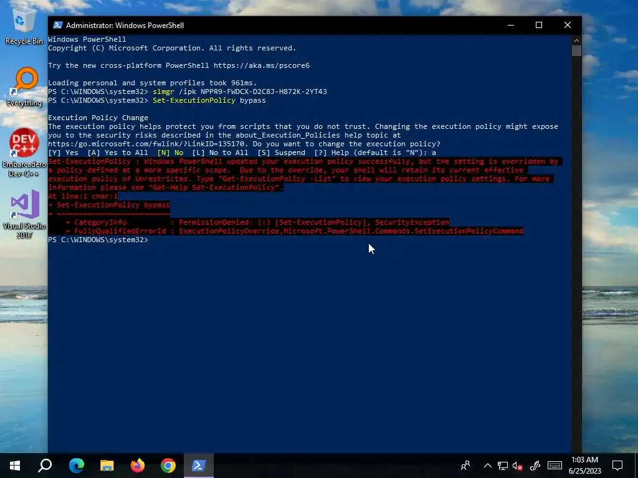Maximize the PowerShell window
The width and height of the screenshot is (638, 478).
pyautogui.click(x=539, y=25)
